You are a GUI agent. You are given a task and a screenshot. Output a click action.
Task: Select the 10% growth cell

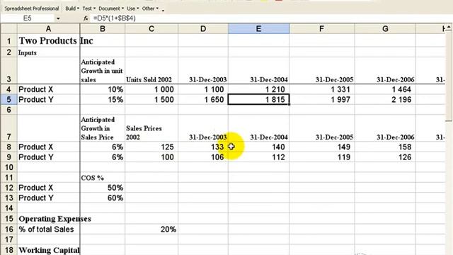click(x=102, y=89)
